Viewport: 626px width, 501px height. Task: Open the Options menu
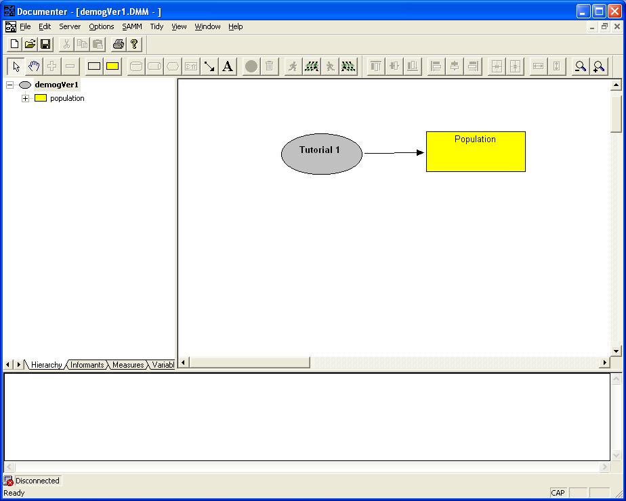[102, 26]
